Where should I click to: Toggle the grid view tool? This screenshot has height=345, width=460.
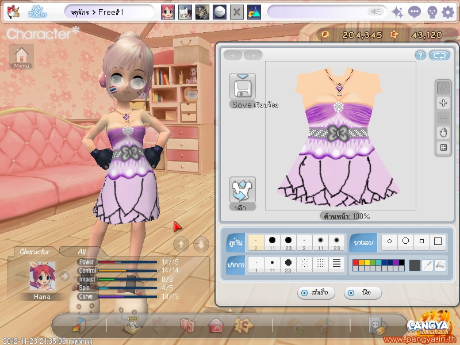443,148
